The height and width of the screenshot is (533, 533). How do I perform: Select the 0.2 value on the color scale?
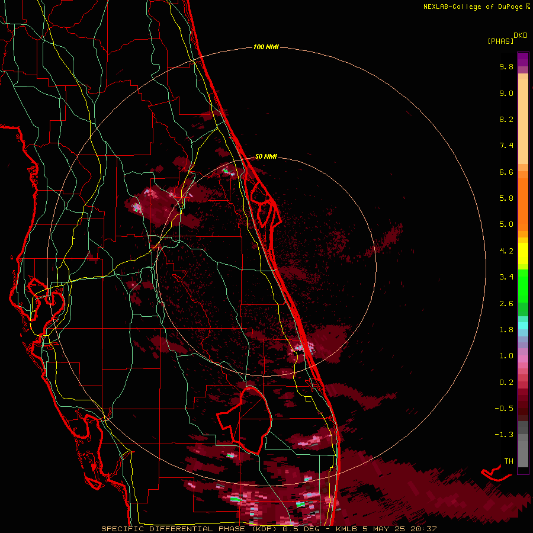pyautogui.click(x=506, y=382)
